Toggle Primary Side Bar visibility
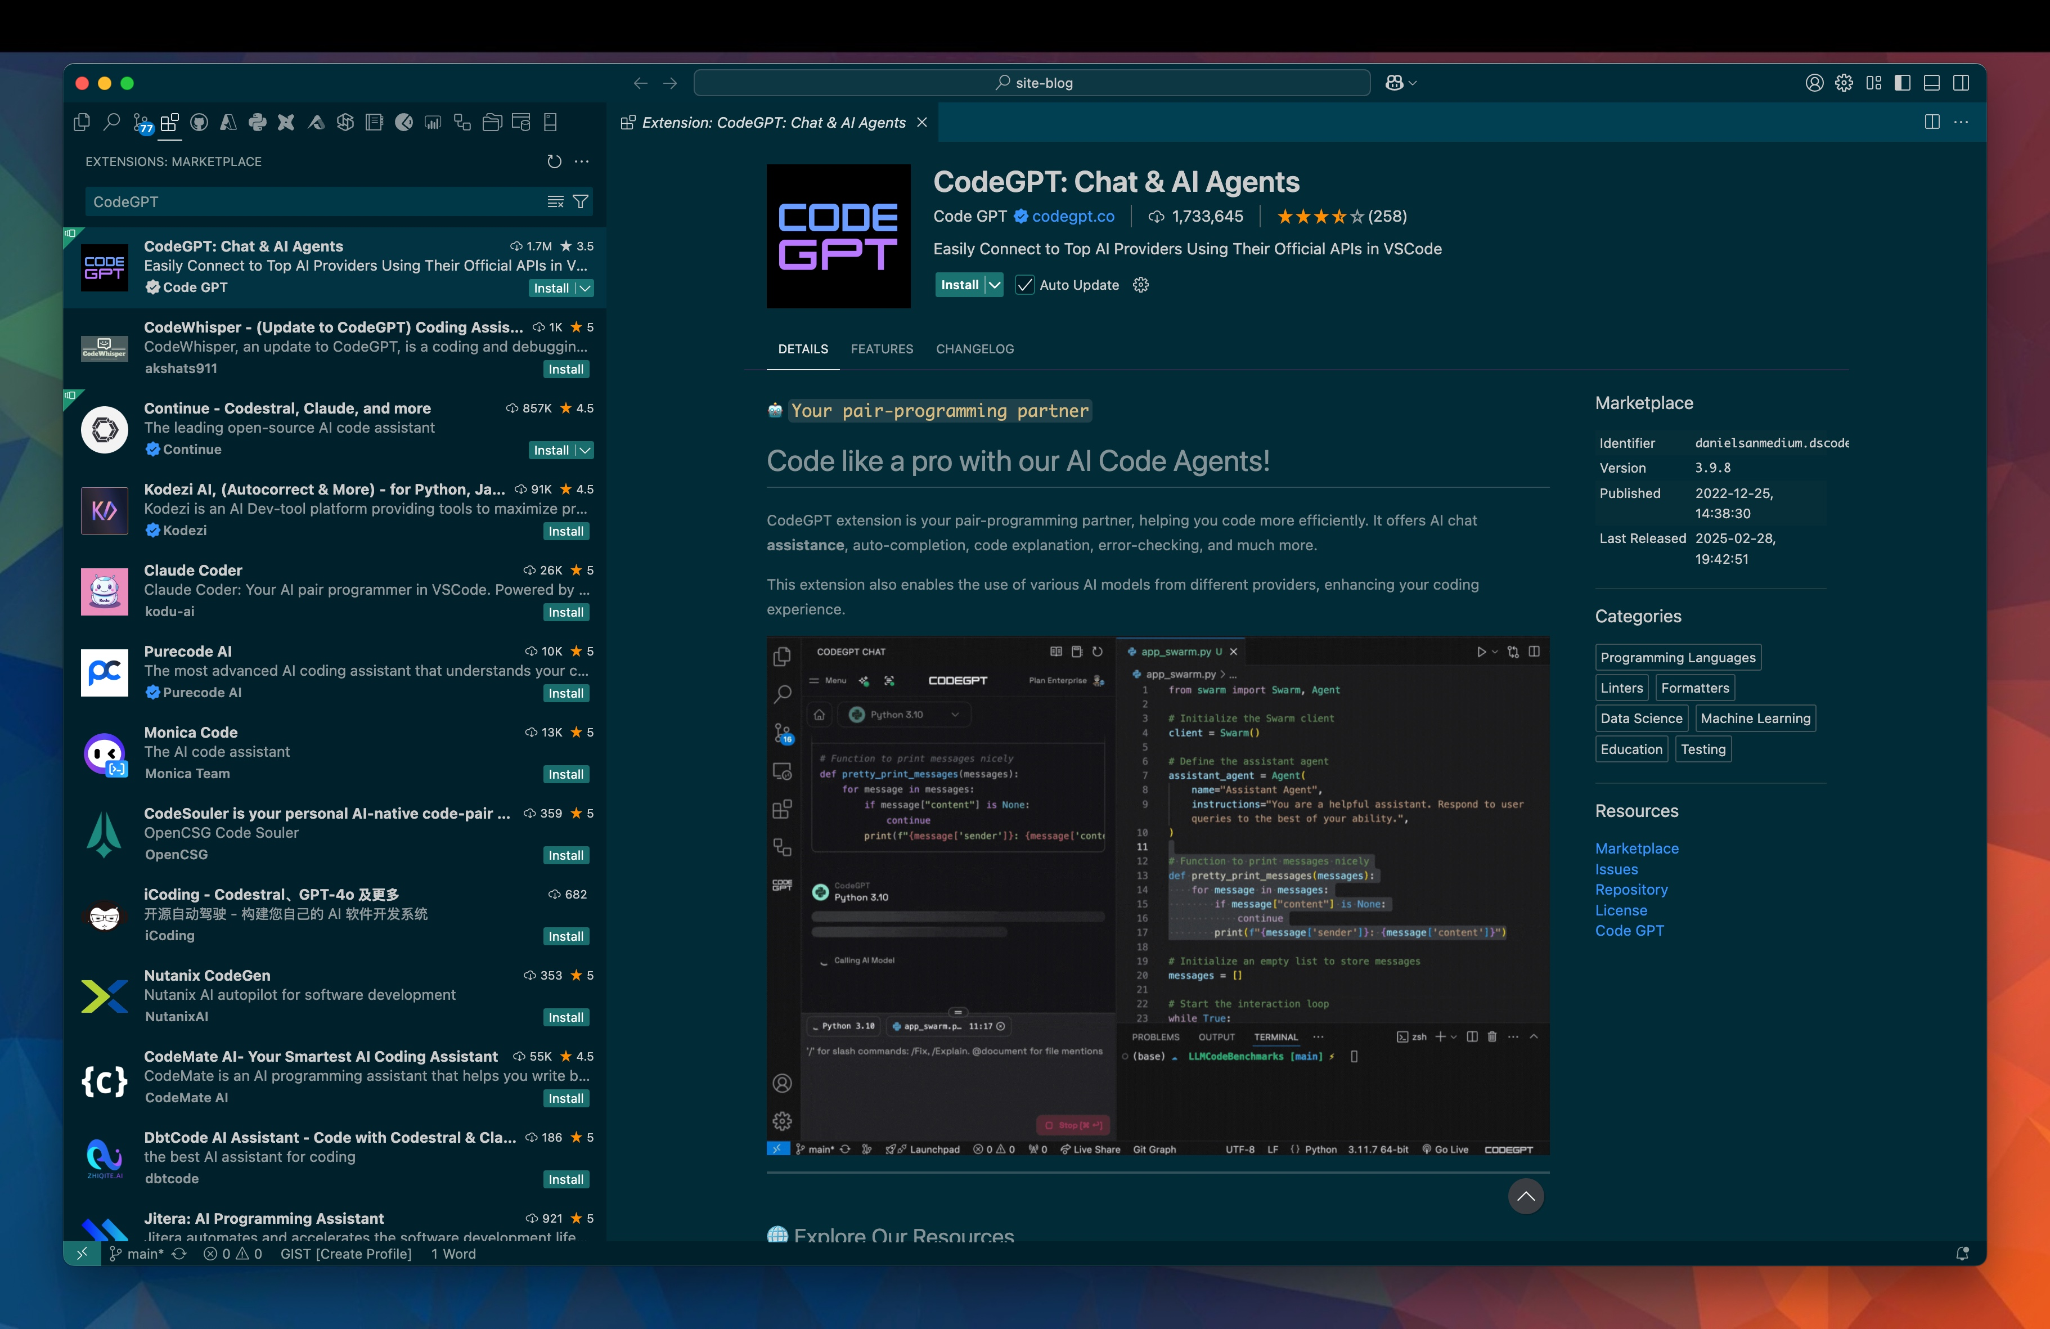The height and width of the screenshot is (1329, 2050). [x=1903, y=83]
